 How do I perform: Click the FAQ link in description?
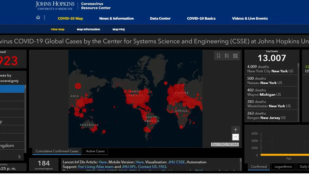click(x=163, y=167)
